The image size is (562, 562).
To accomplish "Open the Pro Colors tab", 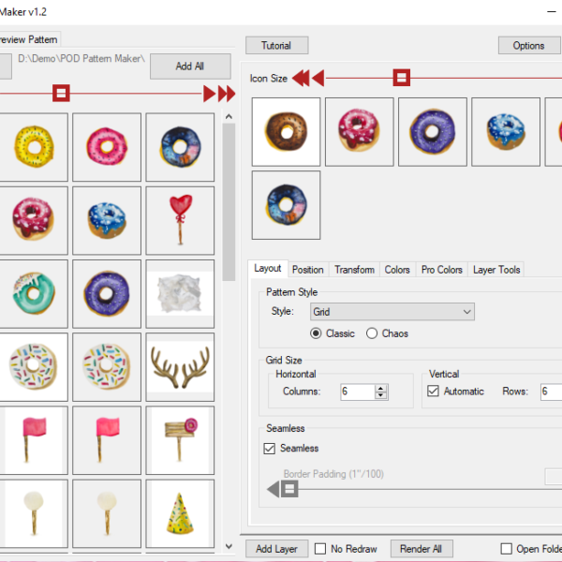I will [x=441, y=270].
